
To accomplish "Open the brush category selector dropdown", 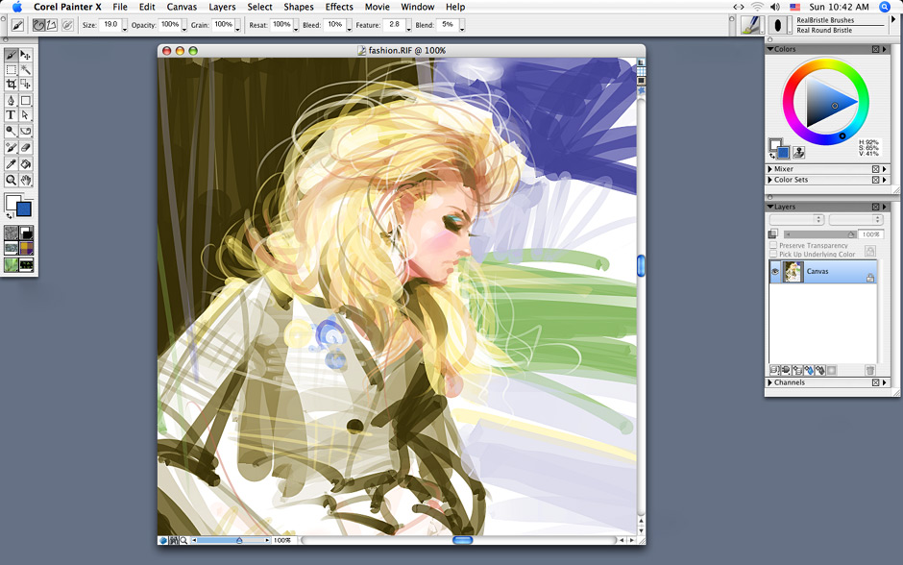I will click(751, 25).
